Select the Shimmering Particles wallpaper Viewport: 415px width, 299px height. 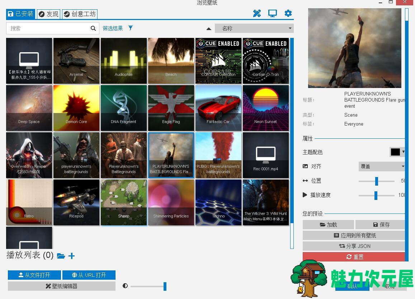coord(171,202)
